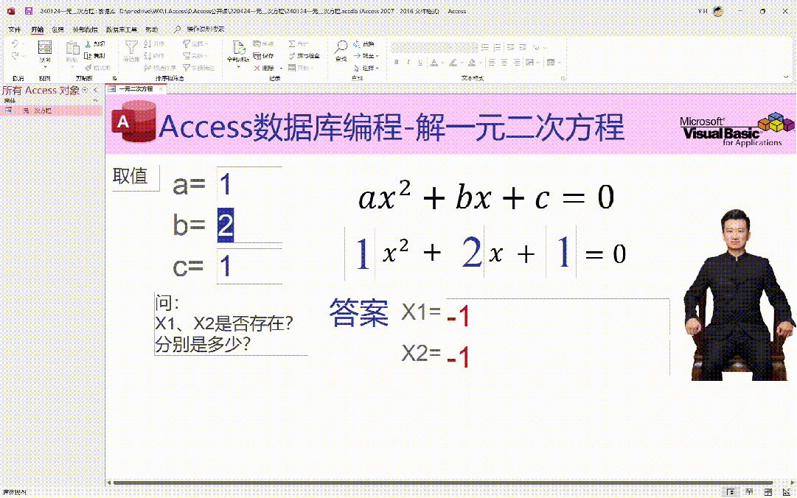This screenshot has height=498, width=797.
Task: Open the Delete (删除) dropdown arrow
Action: [x=281, y=68]
